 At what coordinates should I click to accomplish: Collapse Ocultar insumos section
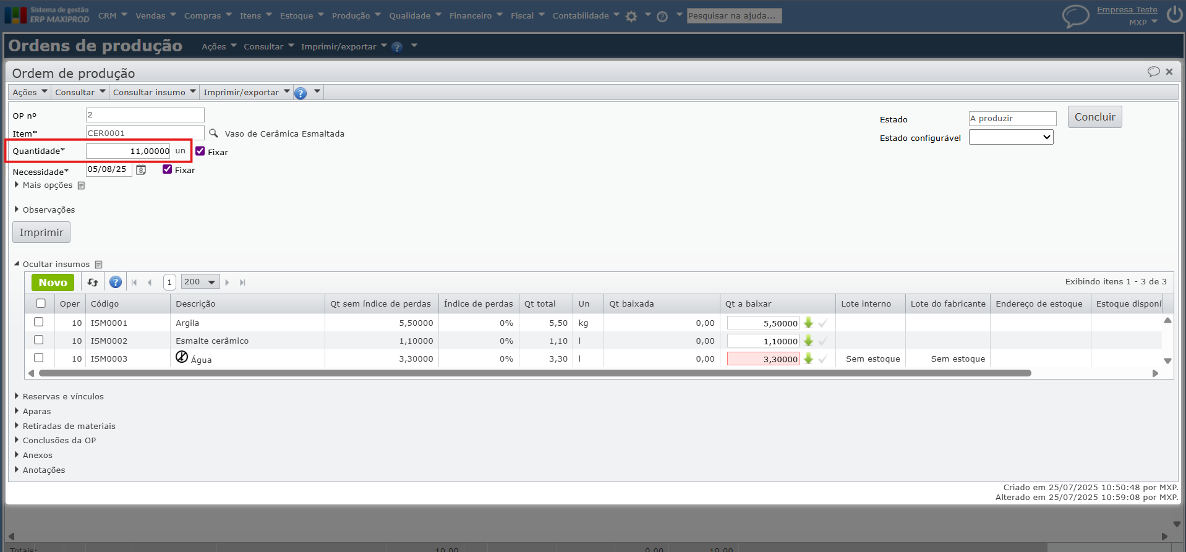[x=52, y=265]
